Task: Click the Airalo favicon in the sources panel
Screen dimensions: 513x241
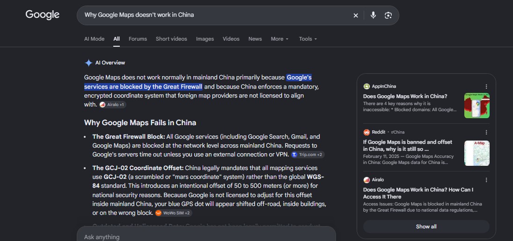Action: click(x=366, y=180)
